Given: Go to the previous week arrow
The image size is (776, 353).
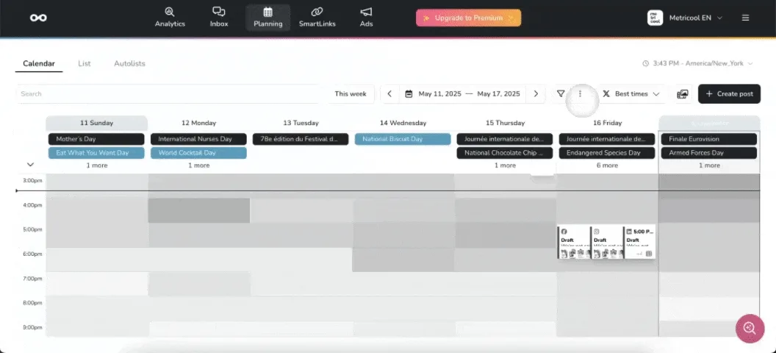Looking at the screenshot, I should click(x=389, y=94).
